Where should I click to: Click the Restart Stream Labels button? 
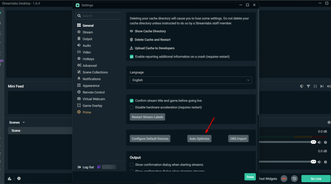pos(147,117)
